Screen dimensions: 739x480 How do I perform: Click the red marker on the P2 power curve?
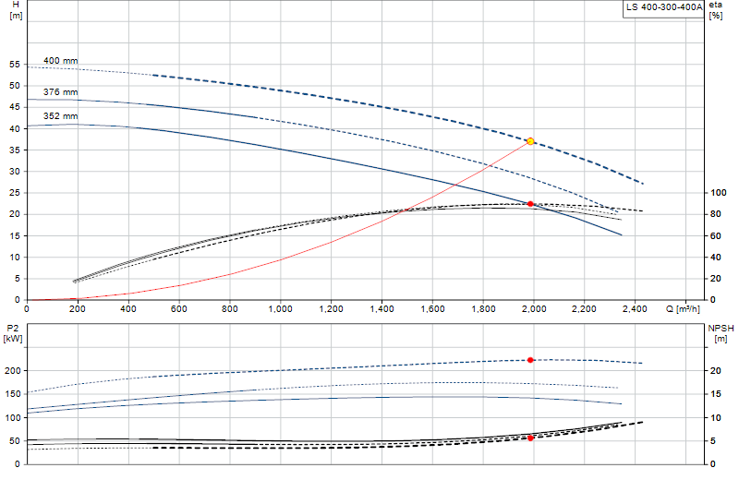(530, 360)
